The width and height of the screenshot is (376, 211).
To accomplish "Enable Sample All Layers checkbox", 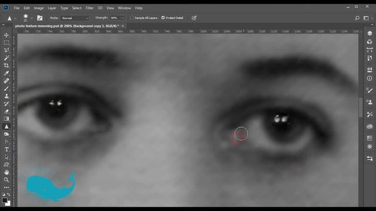I will pyautogui.click(x=132, y=18).
